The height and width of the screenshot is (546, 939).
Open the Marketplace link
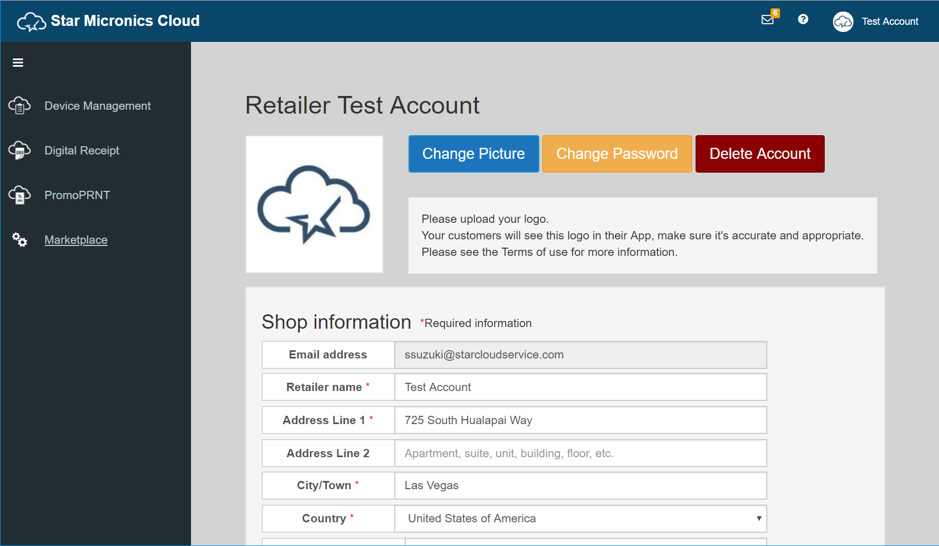point(76,240)
